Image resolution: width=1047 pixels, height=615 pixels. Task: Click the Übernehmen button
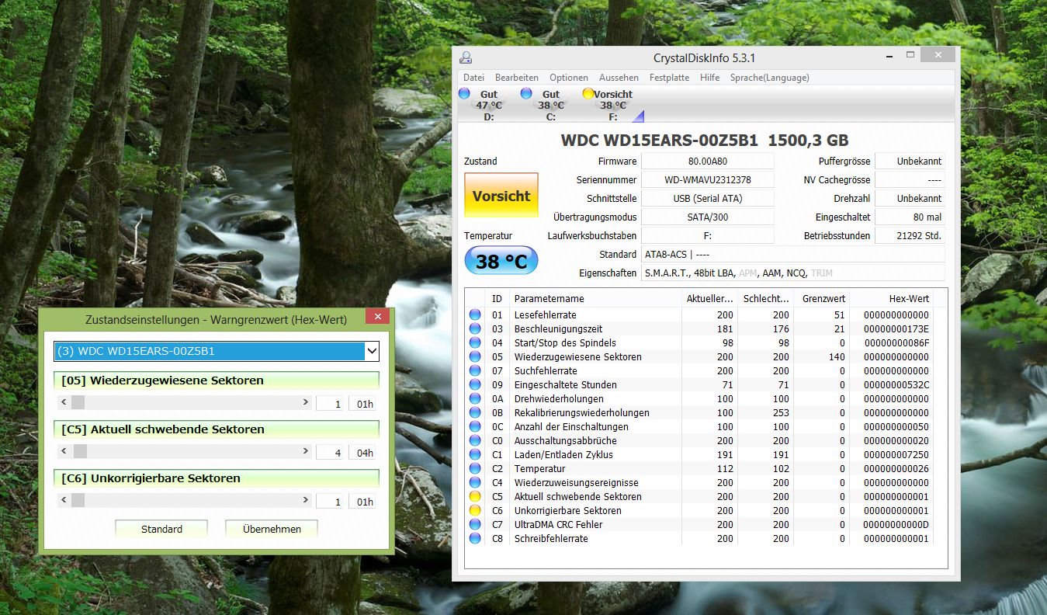coord(272,529)
